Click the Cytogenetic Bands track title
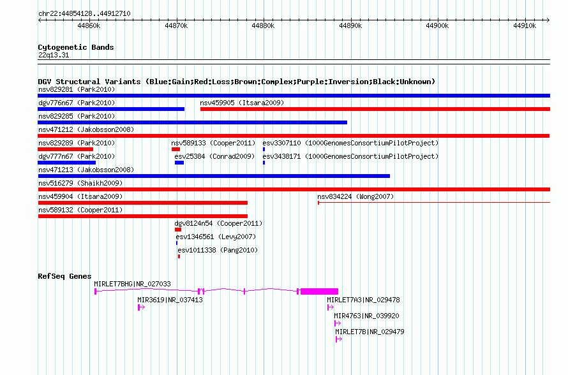 [x=76, y=47]
